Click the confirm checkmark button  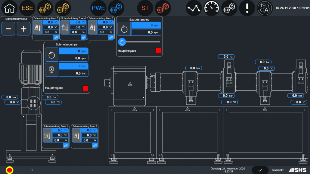[x=260, y=170]
